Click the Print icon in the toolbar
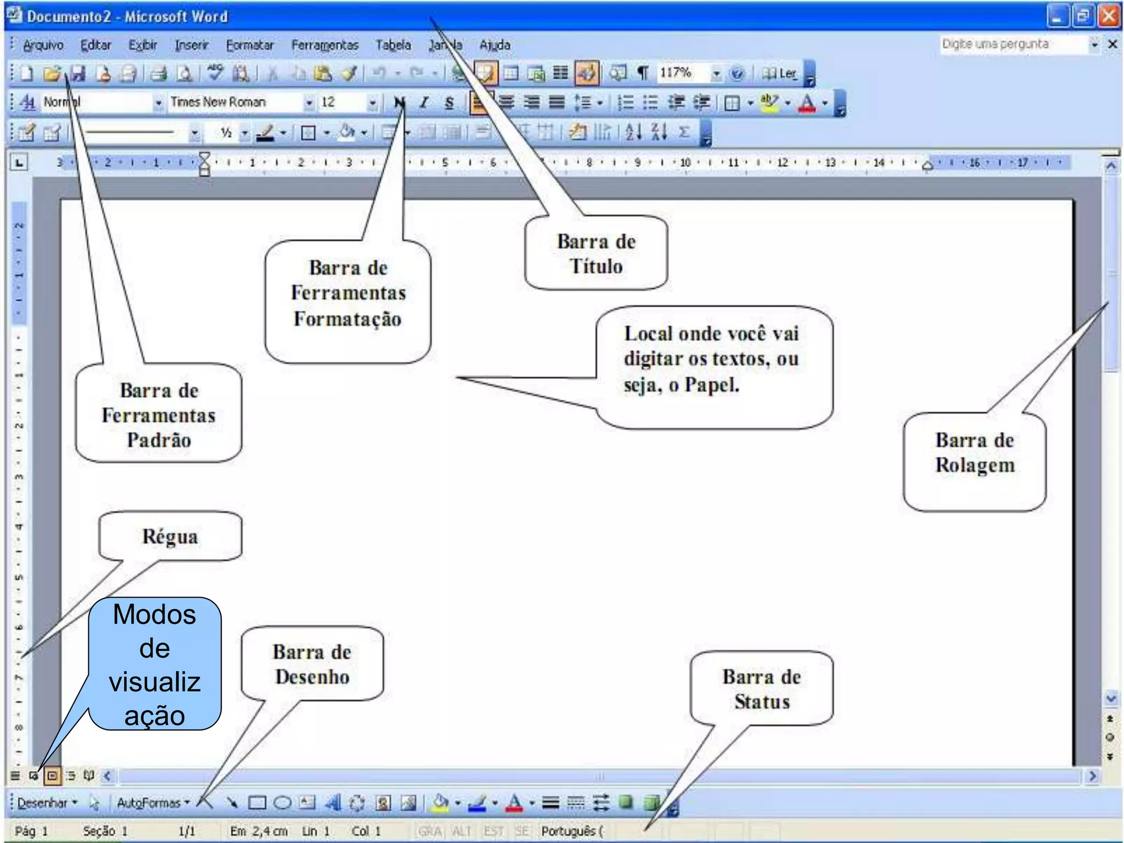This screenshot has height=843, width=1124. 159,74
